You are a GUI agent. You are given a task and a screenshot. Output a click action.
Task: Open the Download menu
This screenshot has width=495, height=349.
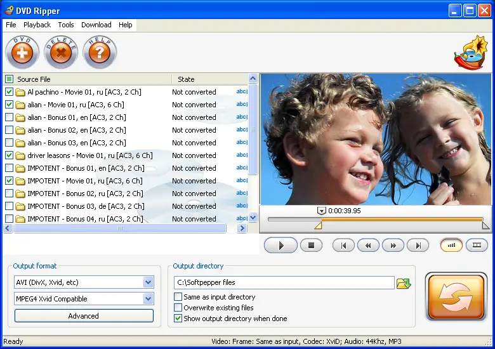[x=96, y=25]
